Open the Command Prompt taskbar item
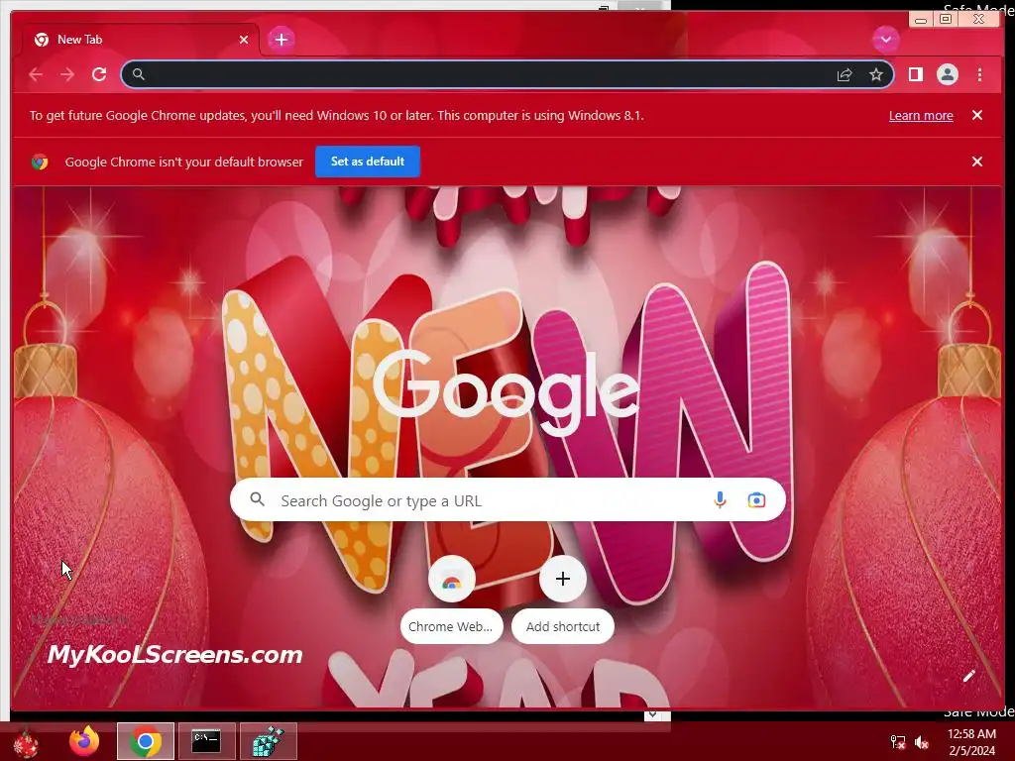The height and width of the screenshot is (761, 1015). (x=206, y=741)
